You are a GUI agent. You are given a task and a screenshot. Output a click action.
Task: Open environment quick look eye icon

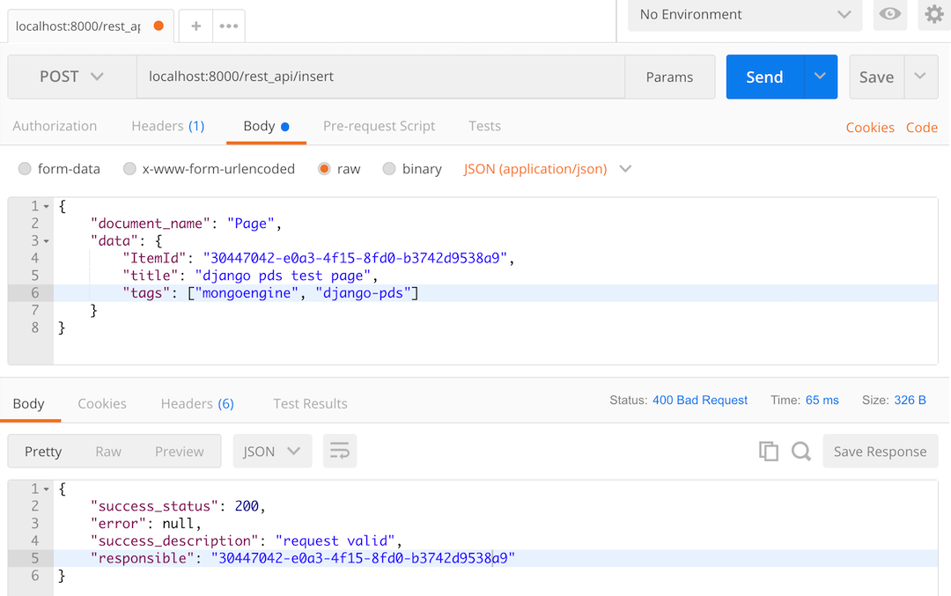tap(890, 15)
